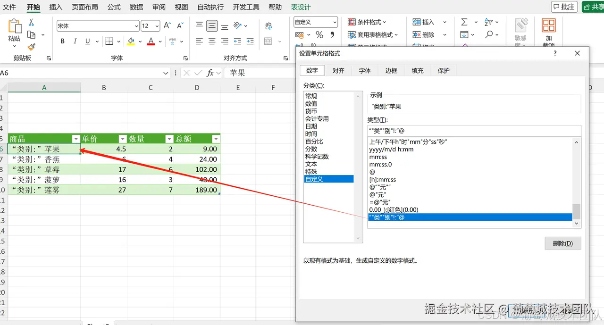This screenshot has width=604, height=325.
Task: Open the font size dropdown
Action: tap(156, 25)
